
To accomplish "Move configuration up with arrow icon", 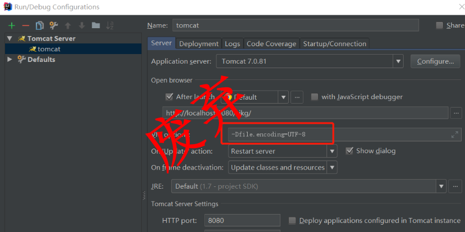I will pyautogui.click(x=68, y=25).
